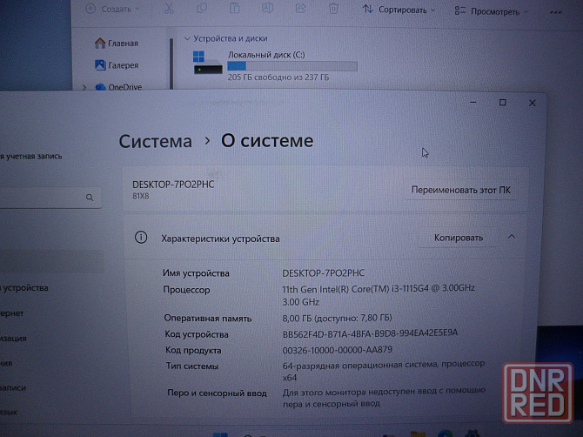
Task: Click the 81X8 model text
Action: (141, 196)
